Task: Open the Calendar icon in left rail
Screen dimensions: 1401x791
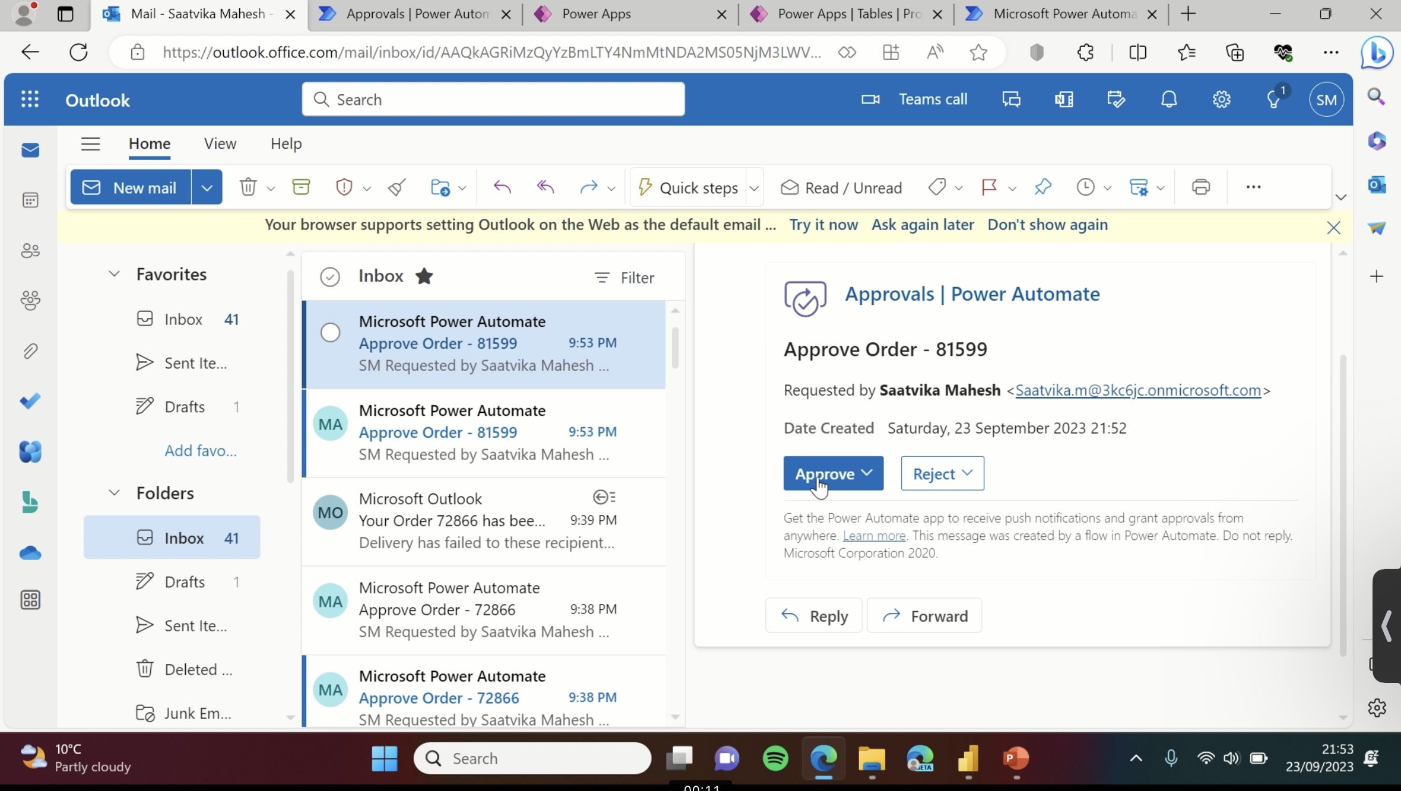Action: [30, 201]
